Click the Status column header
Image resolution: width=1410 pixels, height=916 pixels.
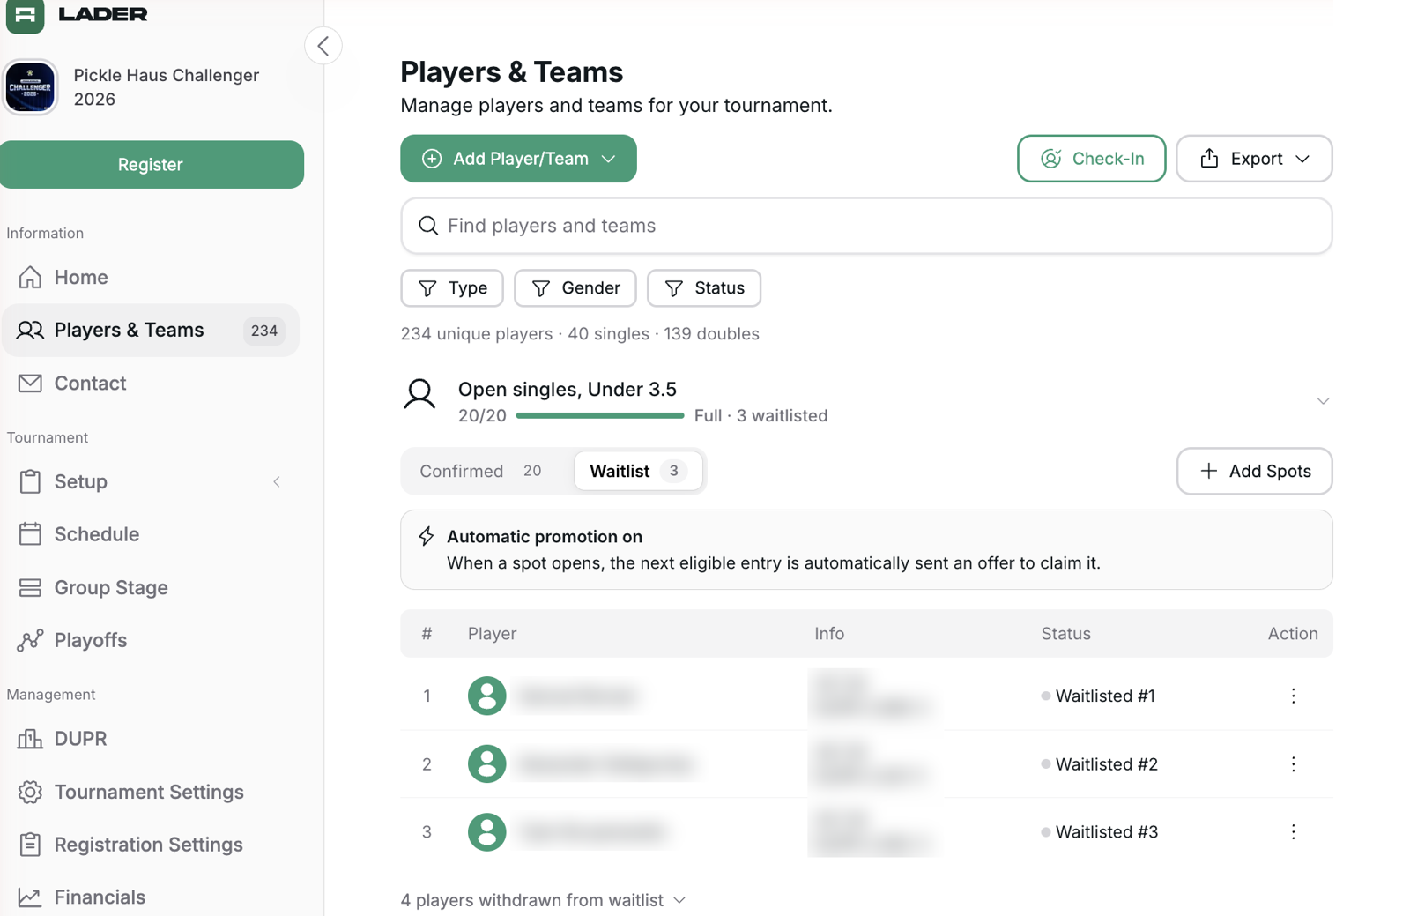pos(1065,634)
